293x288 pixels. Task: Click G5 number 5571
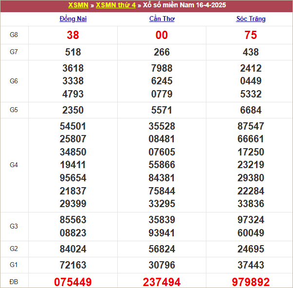coord(162,110)
